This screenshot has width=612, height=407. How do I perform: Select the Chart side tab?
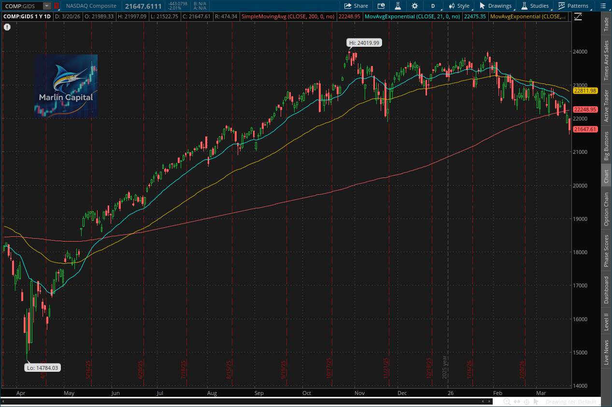(606, 176)
